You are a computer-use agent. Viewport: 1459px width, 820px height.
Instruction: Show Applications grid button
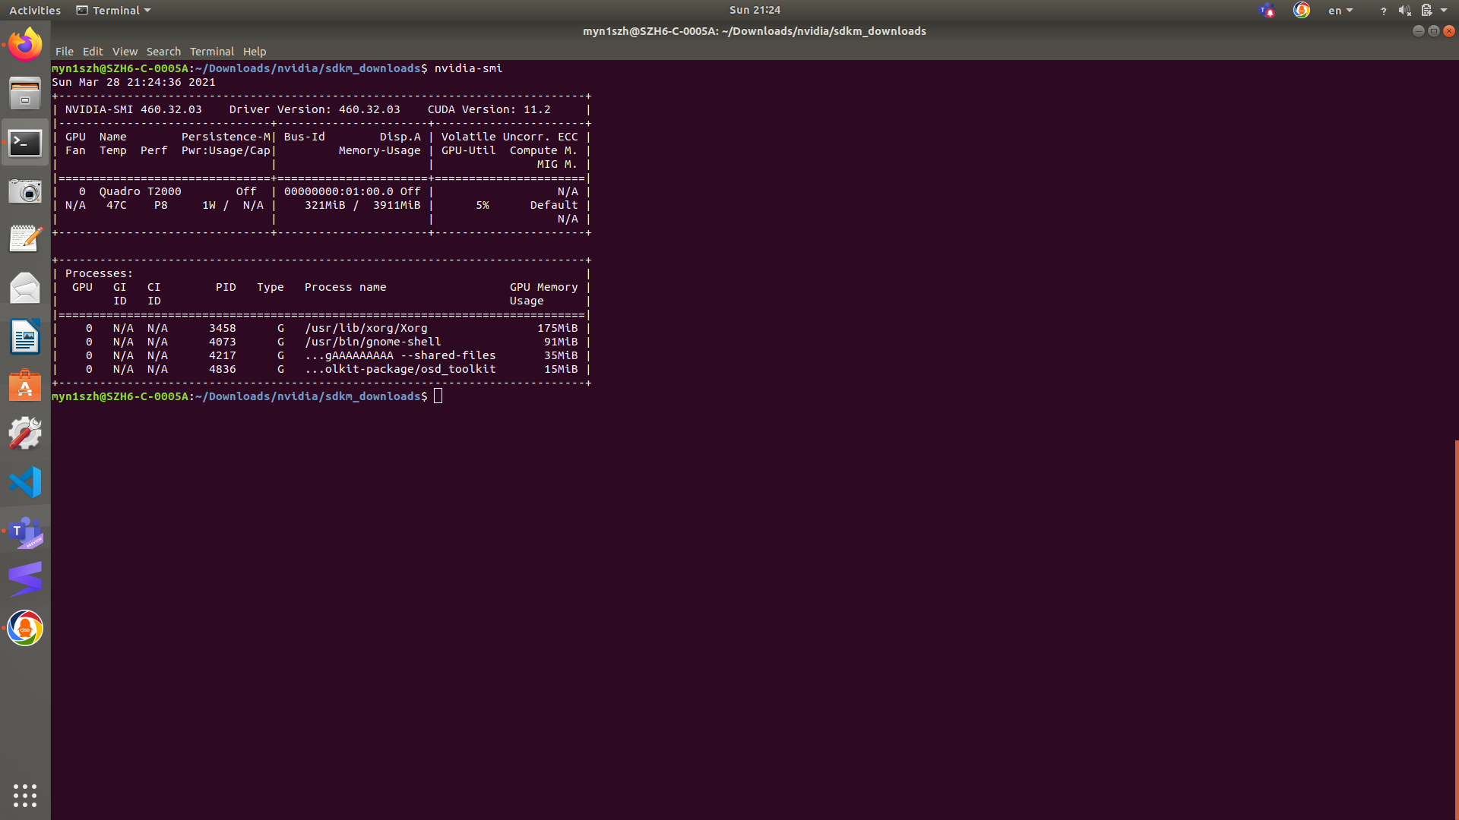25,795
